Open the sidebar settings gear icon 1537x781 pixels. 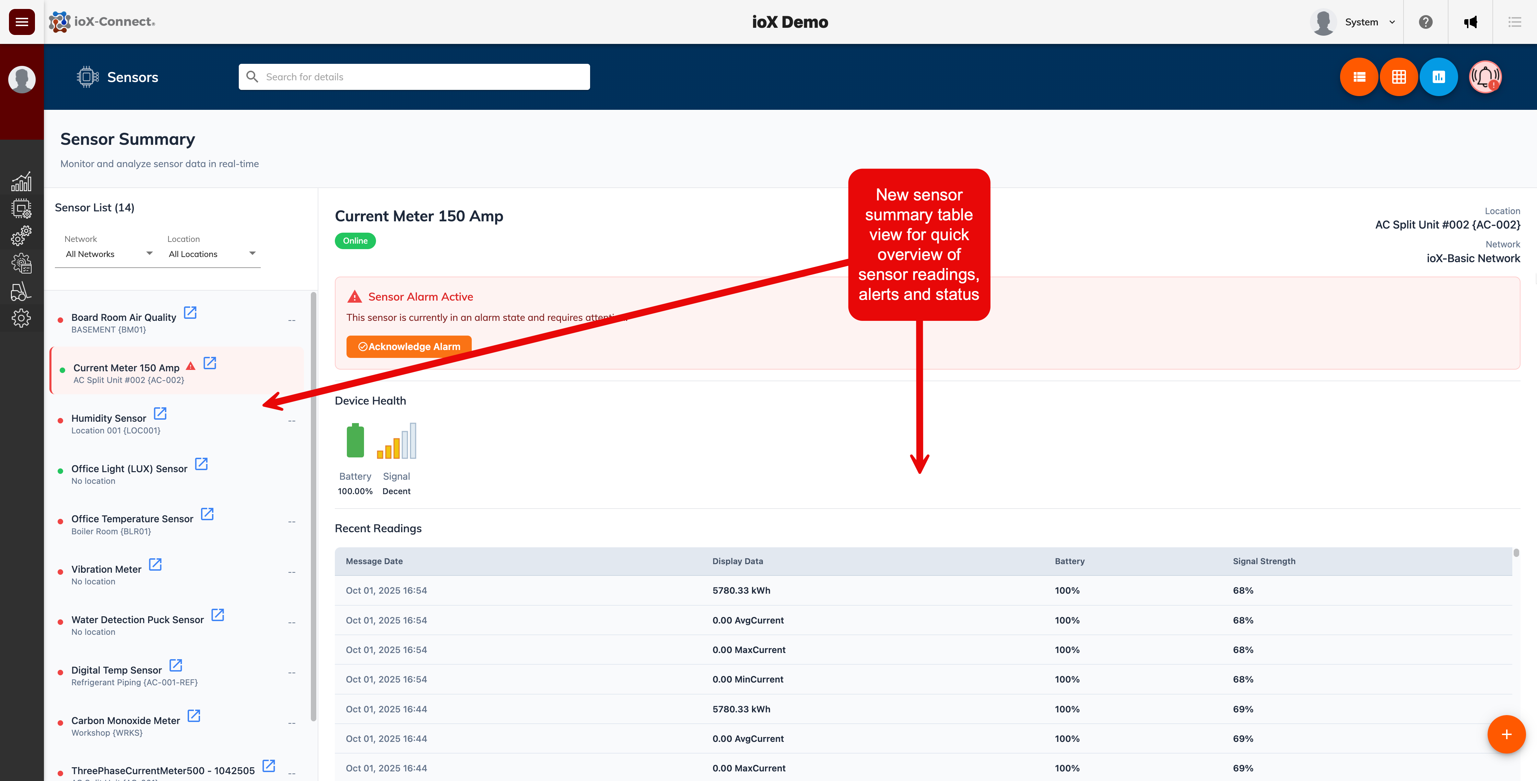pos(22,318)
